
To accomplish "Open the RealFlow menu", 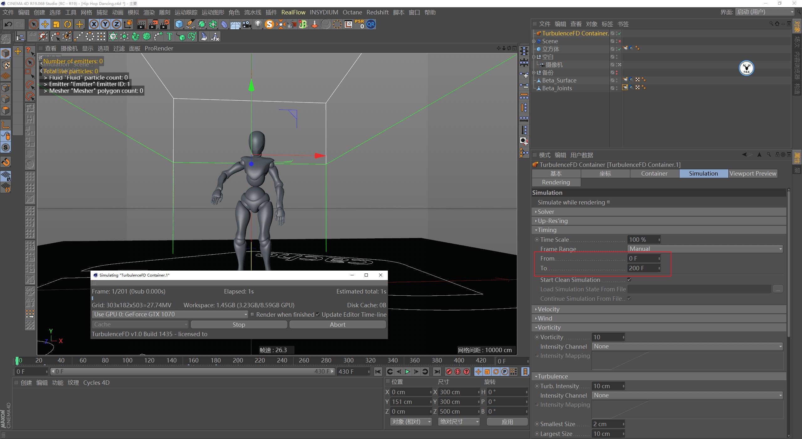I will 293,12.
